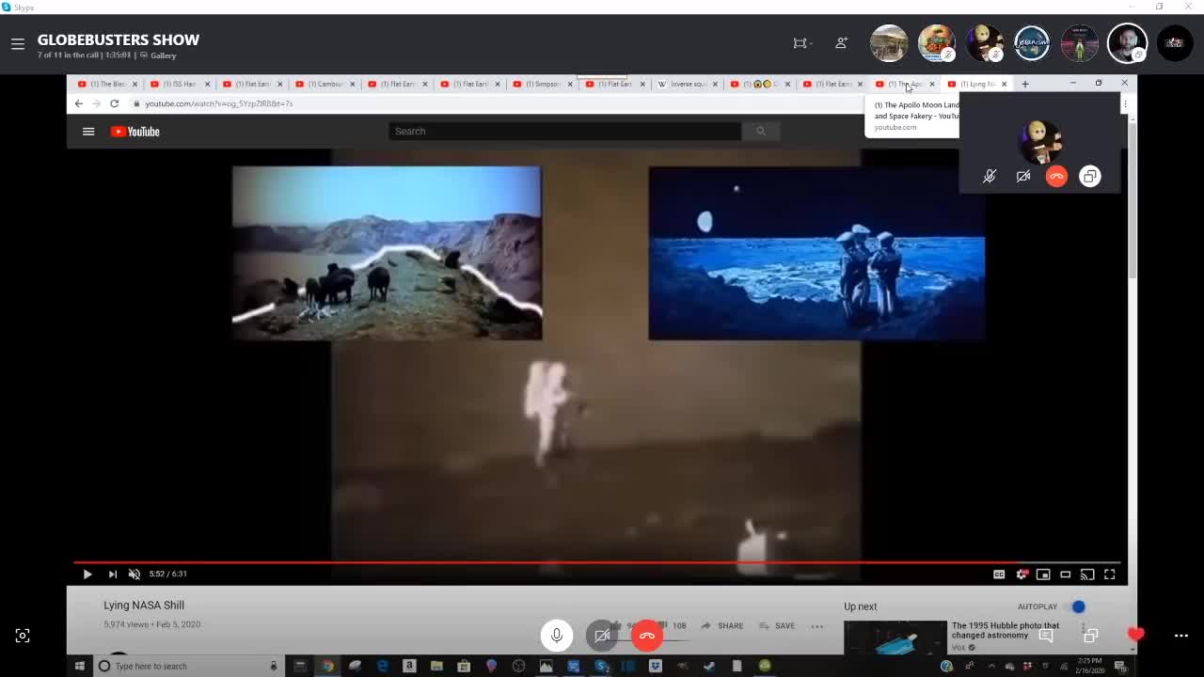Open the taskbar notification center

click(x=1120, y=667)
